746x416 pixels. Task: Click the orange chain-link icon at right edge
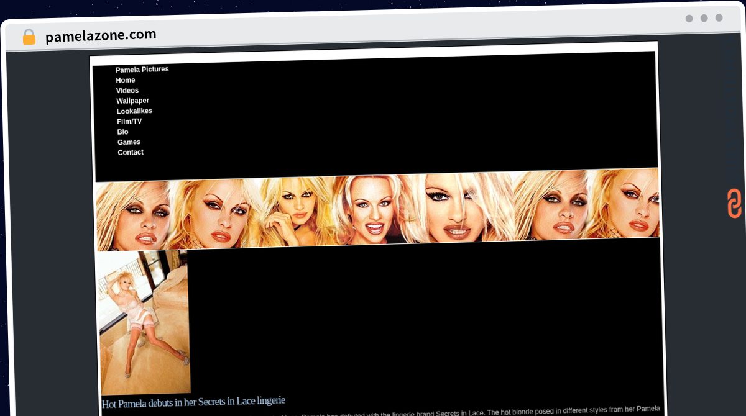coord(734,204)
